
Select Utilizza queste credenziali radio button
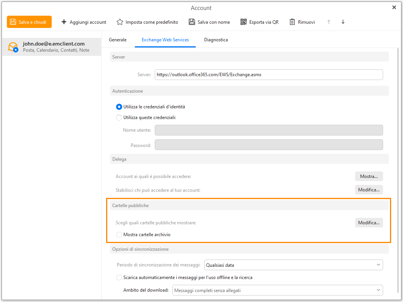119,118
